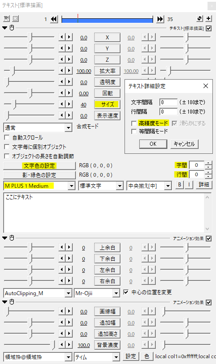This screenshot has width=216, height=364.
Task: Click left X slider handle
Action: [30, 37]
